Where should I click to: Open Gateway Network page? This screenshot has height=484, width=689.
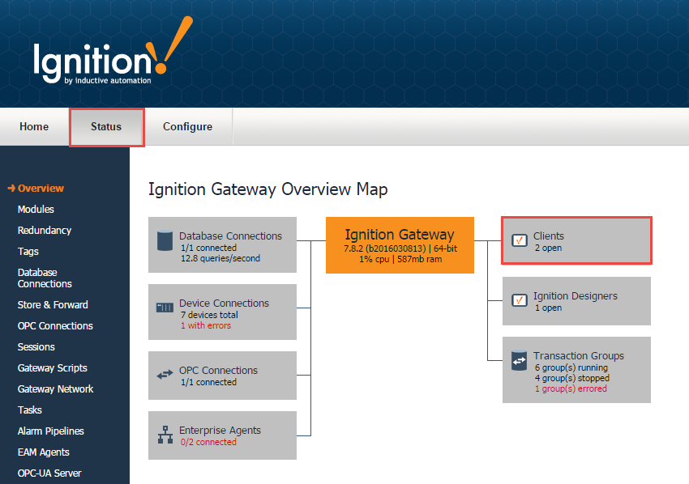coord(55,389)
